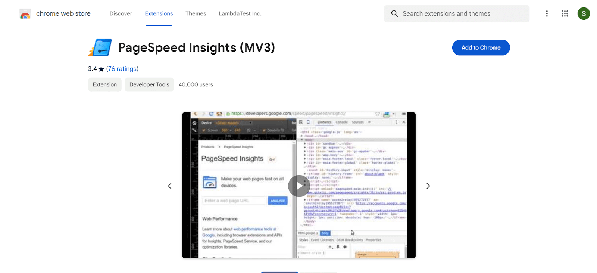Screen dimensions: 597x273
Task: Open the Extensions tab
Action: 159,13
